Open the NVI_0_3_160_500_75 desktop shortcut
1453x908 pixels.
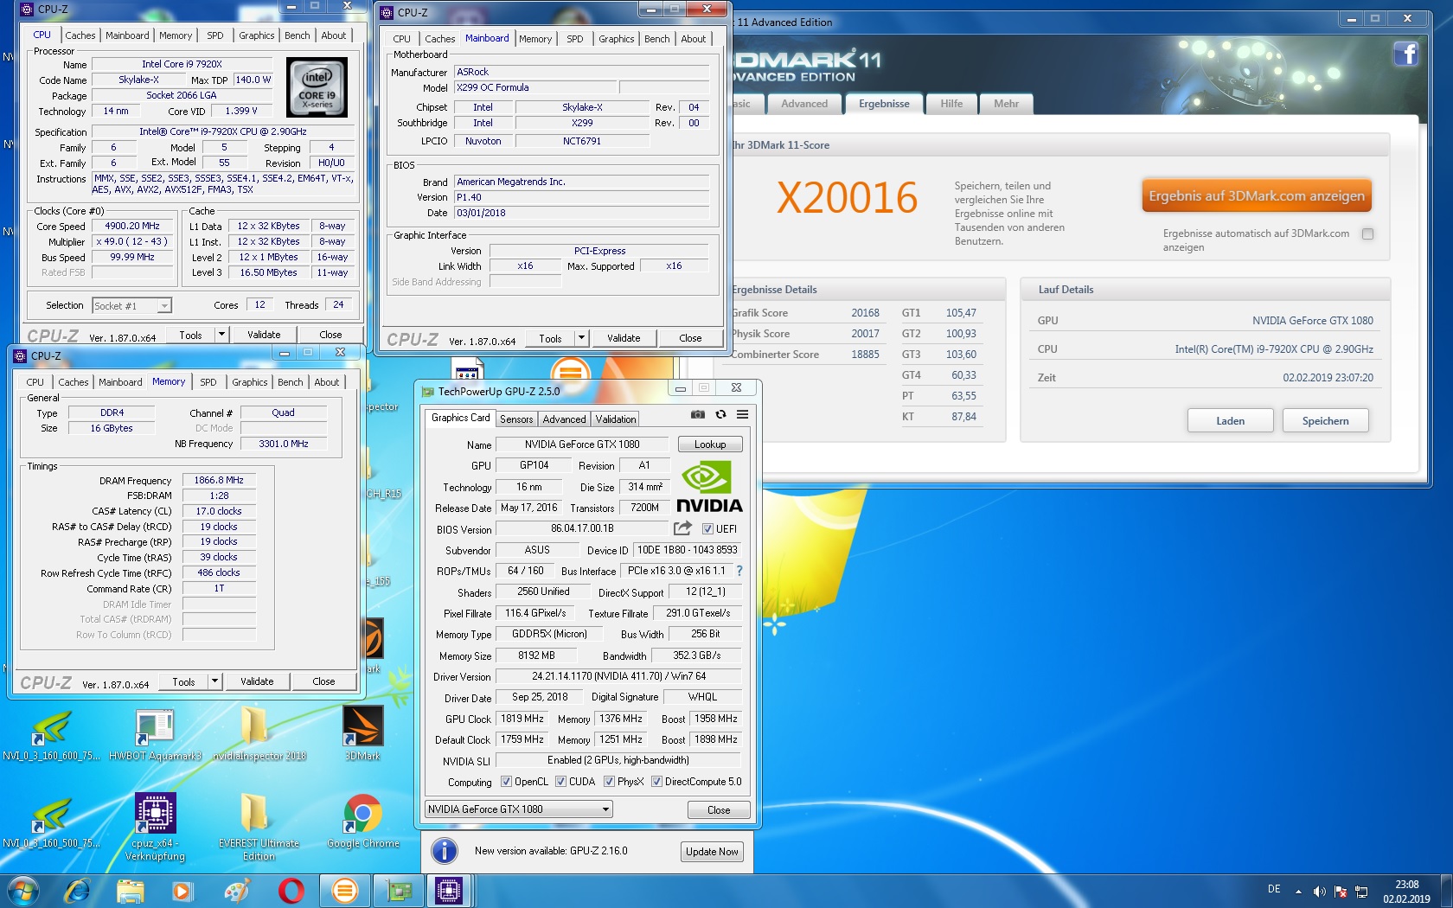[x=51, y=821]
